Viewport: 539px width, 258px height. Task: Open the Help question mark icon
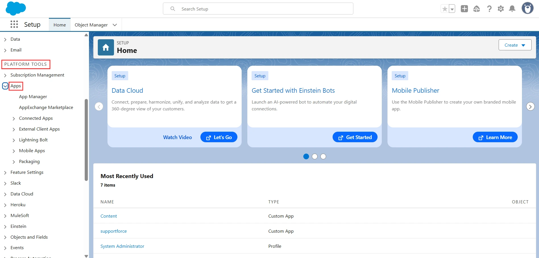489,9
